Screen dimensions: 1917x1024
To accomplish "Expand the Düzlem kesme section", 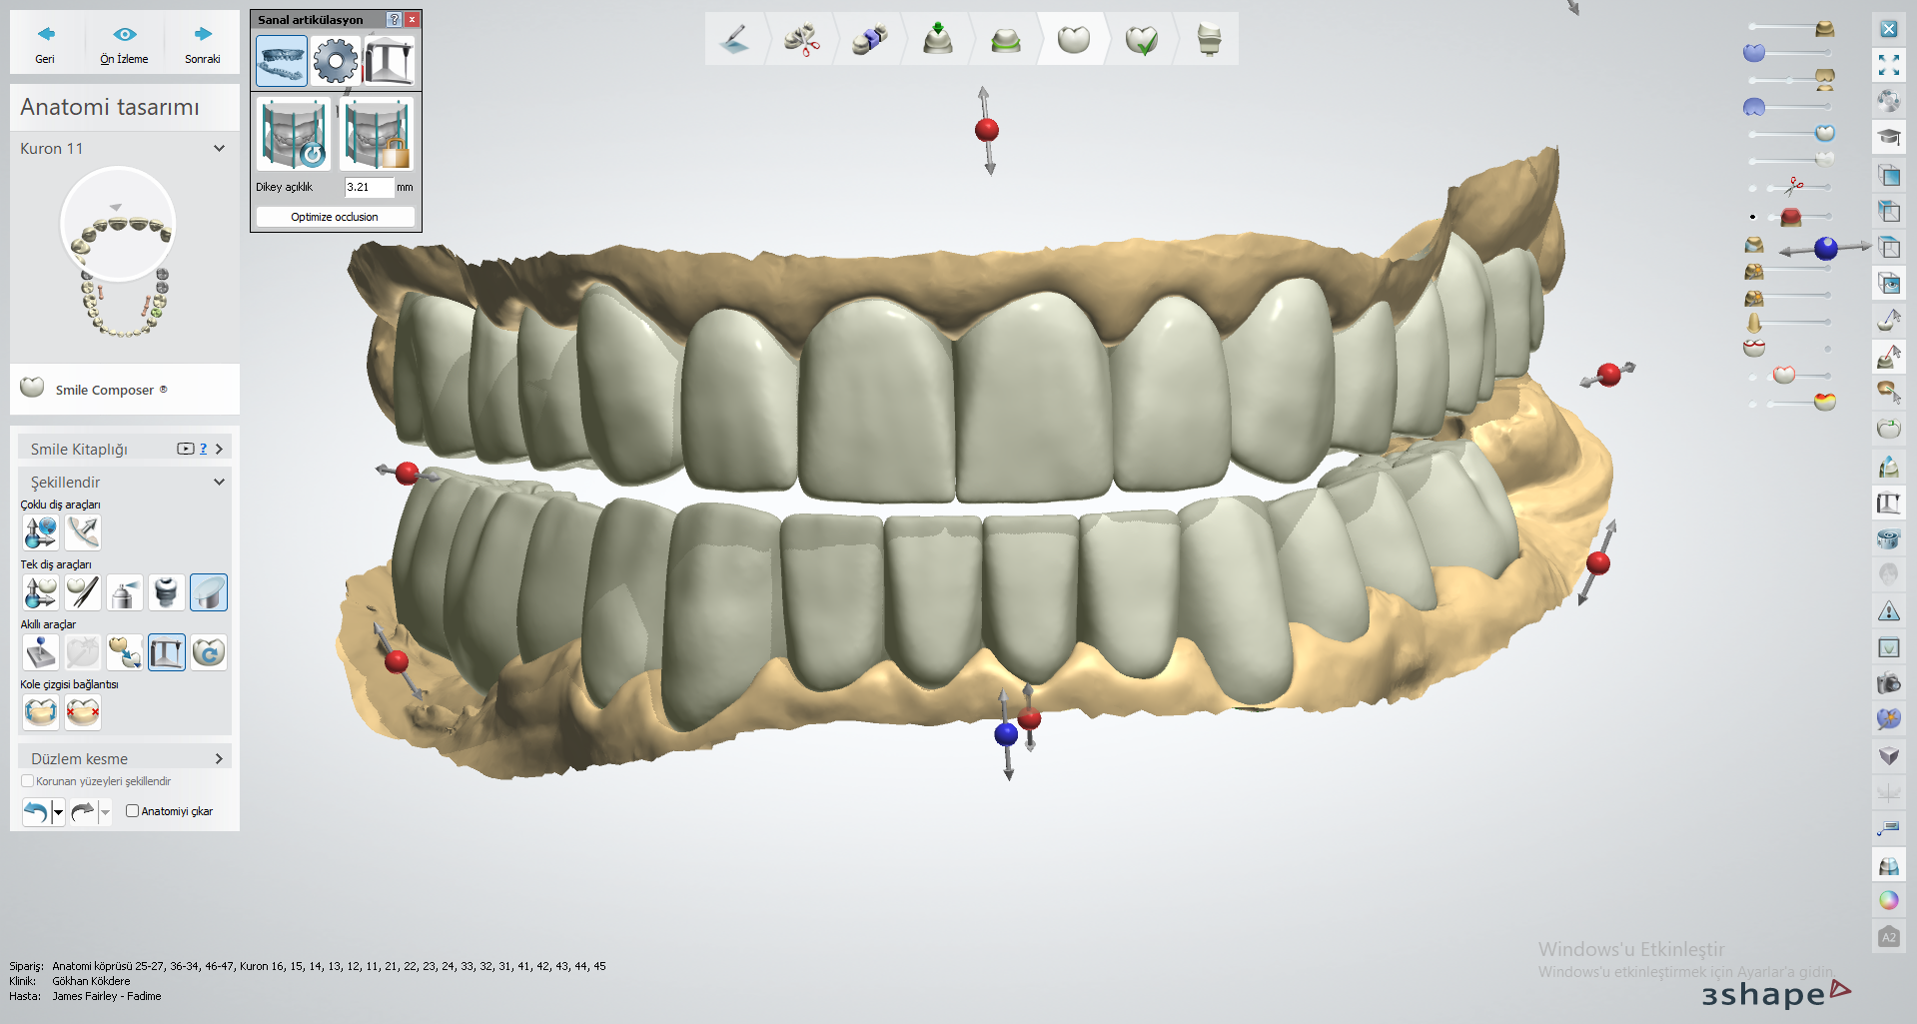I will [x=219, y=758].
